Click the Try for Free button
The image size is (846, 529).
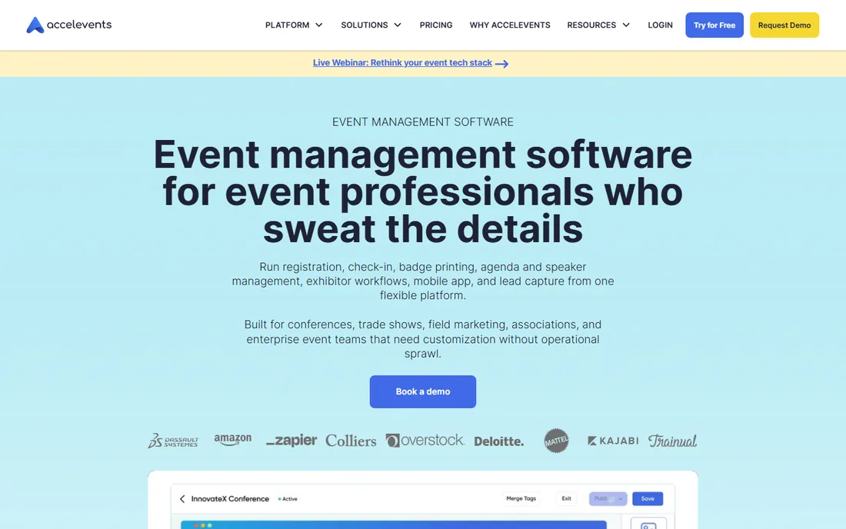click(714, 25)
